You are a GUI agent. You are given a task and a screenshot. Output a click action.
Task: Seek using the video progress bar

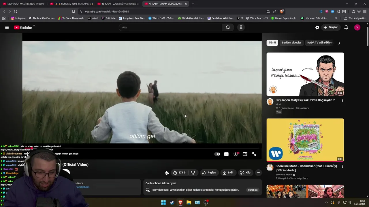tap(142, 148)
